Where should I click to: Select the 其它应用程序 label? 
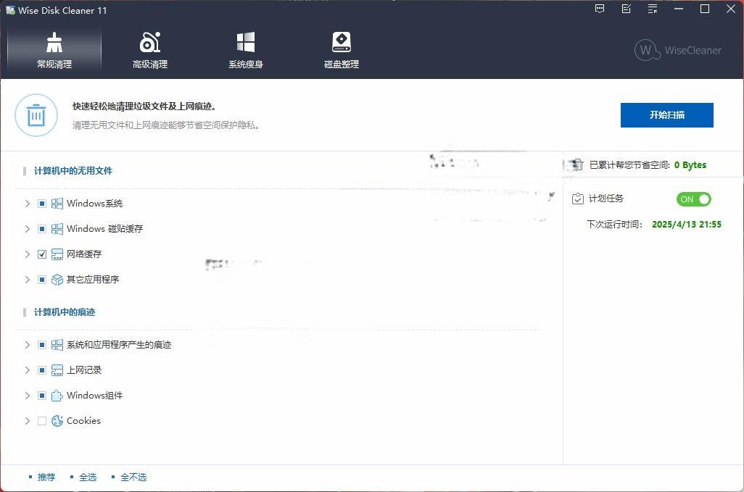pos(93,280)
